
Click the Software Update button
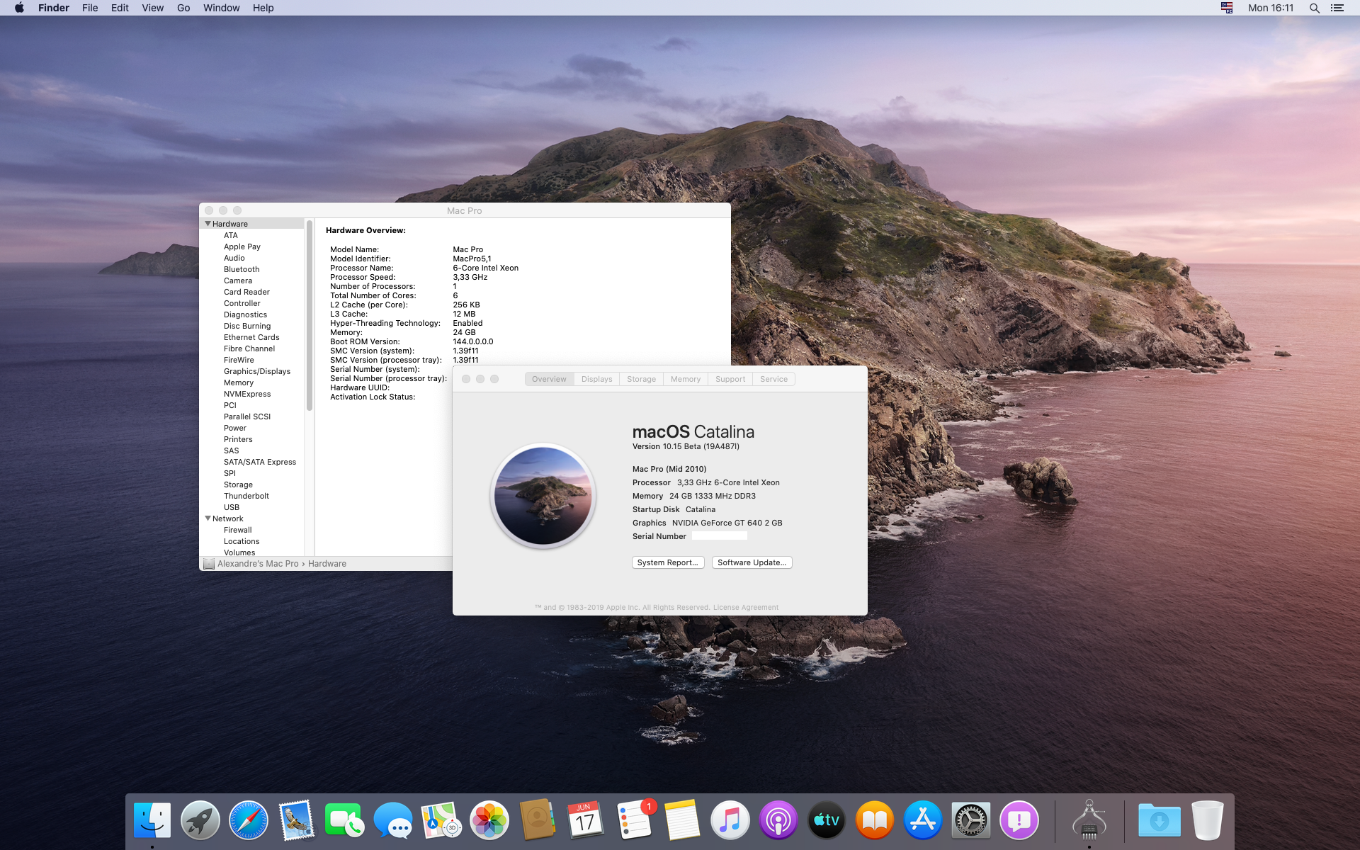coord(752,562)
